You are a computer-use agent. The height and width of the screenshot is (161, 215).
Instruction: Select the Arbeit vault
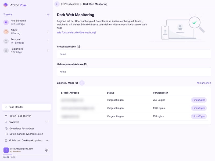16,32
